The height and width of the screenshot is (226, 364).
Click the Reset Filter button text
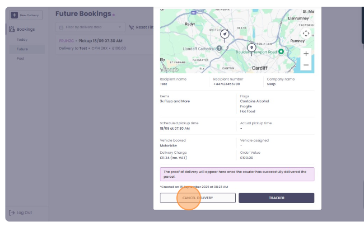pyautogui.click(x=144, y=27)
